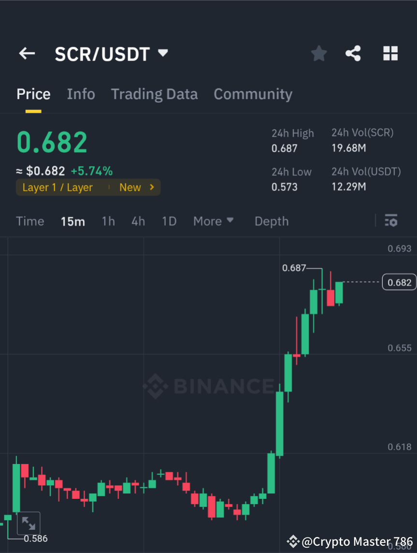The height and width of the screenshot is (553, 417).
Task: Expand chart to fullscreen mode
Action: (29, 523)
